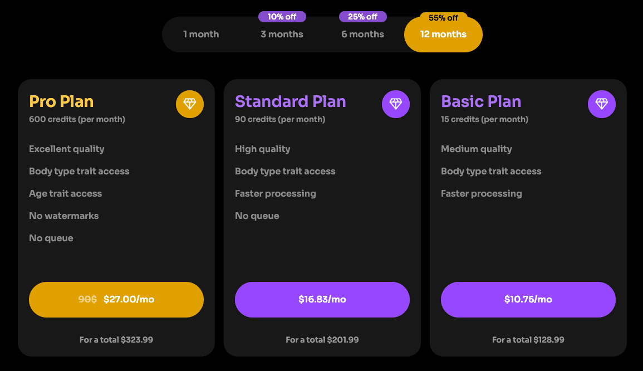The height and width of the screenshot is (371, 643).
Task: Click the Pro Plan heading
Action: click(x=61, y=101)
